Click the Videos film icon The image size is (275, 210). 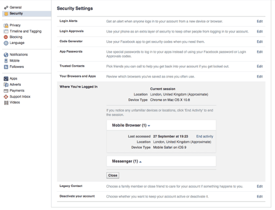coord(6,103)
